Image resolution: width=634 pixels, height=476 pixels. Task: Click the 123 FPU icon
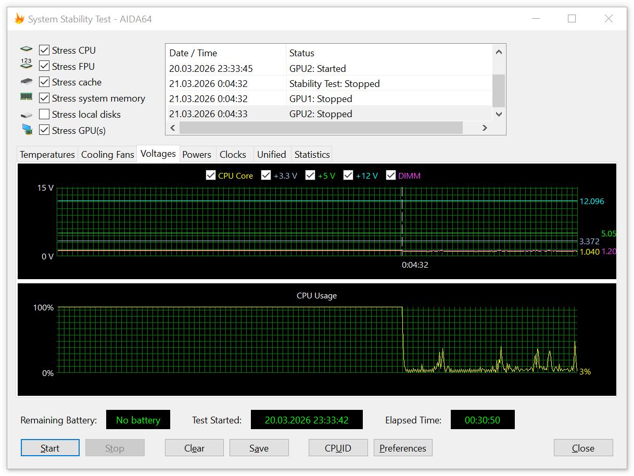point(26,64)
